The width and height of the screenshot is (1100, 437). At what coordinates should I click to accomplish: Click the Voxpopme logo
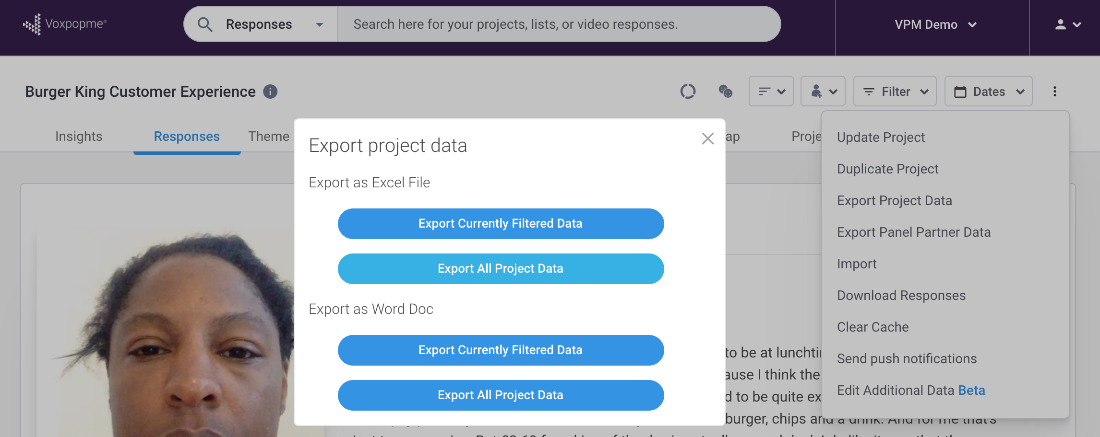[65, 24]
